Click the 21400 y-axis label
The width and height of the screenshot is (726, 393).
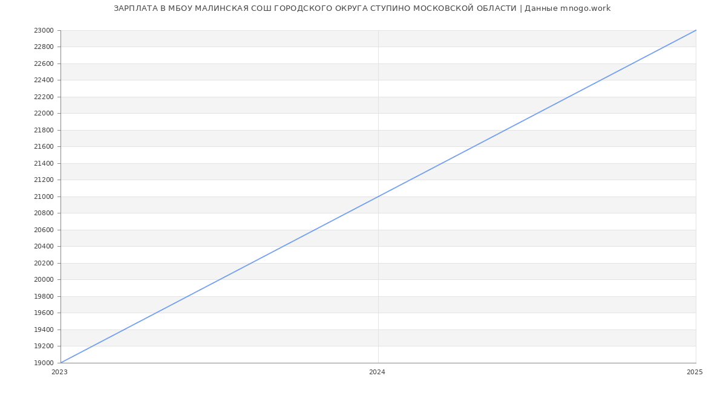44,163
